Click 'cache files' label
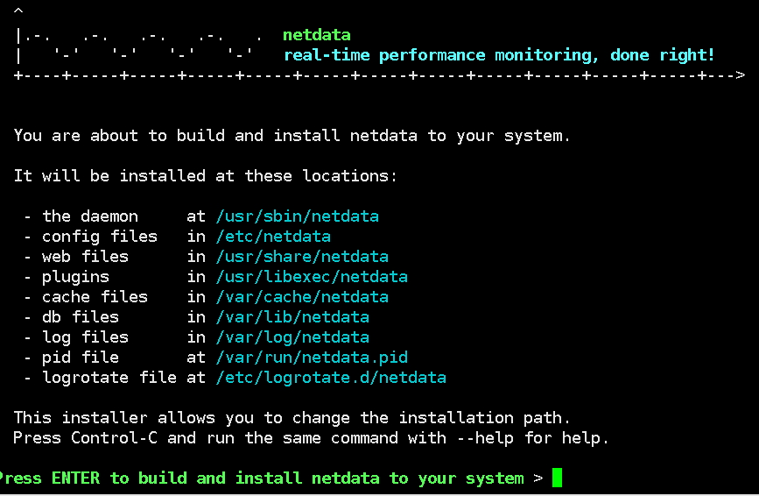Screen dimensions: 759x496 95,297
